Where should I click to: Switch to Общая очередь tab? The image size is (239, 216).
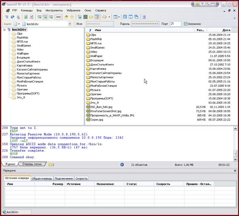(42, 179)
